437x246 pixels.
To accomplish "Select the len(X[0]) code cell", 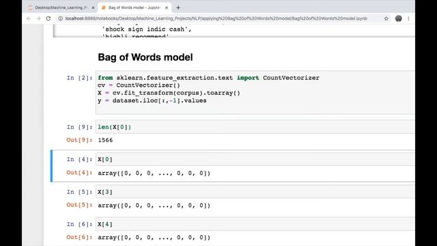I will tap(255, 127).
